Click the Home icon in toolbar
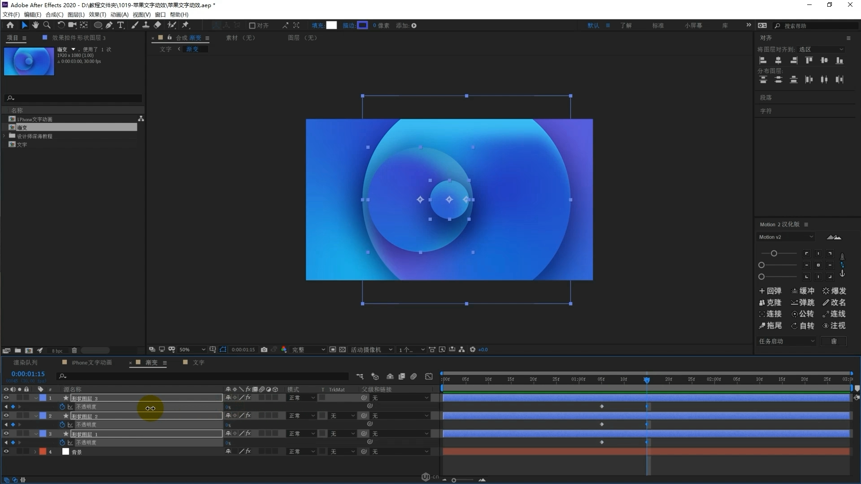This screenshot has width=861, height=484. tap(10, 26)
